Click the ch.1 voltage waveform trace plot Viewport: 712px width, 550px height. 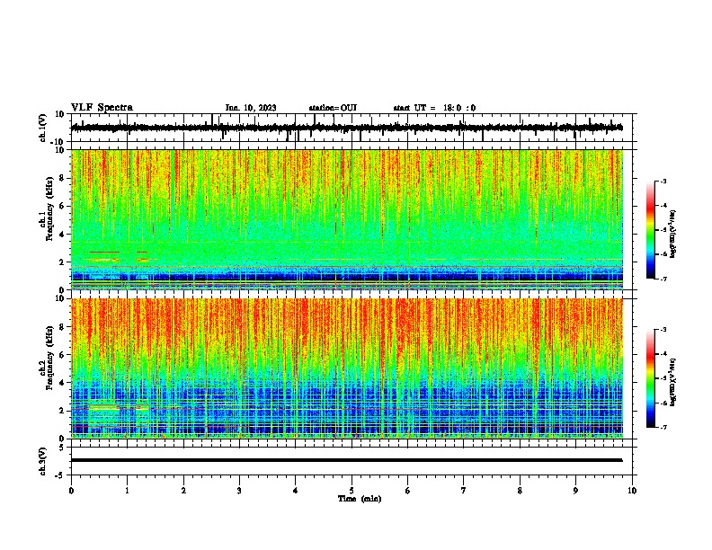(353, 128)
